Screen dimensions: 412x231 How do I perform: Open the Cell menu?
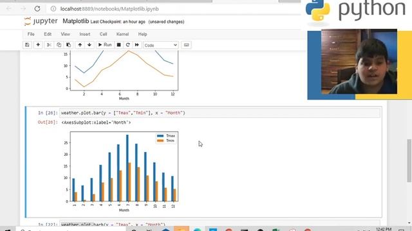click(103, 34)
